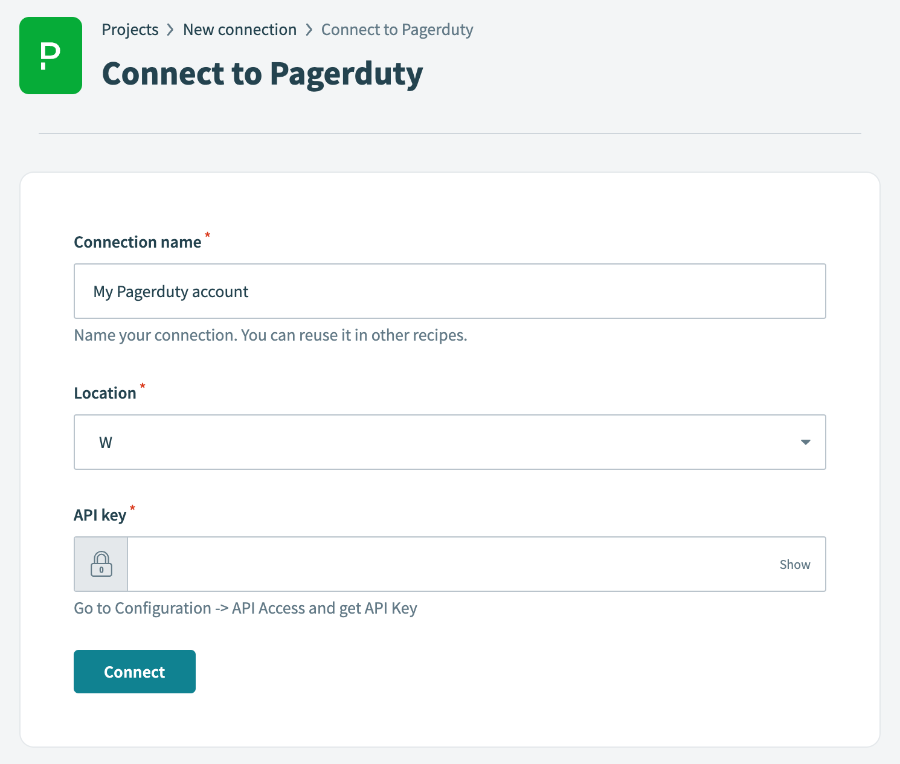Click the My Pagerduty account name field

[x=449, y=291]
